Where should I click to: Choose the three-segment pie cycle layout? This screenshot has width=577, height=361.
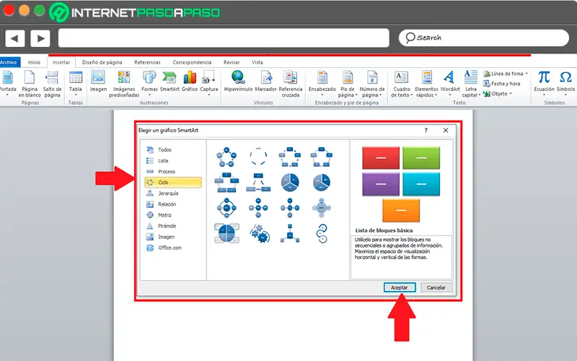click(x=290, y=183)
